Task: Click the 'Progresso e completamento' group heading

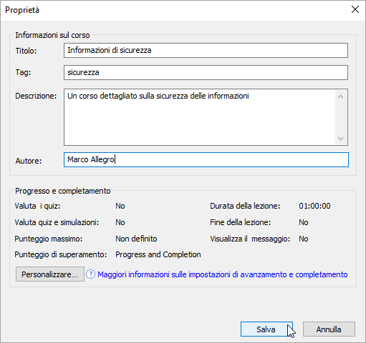Action: click(x=63, y=191)
